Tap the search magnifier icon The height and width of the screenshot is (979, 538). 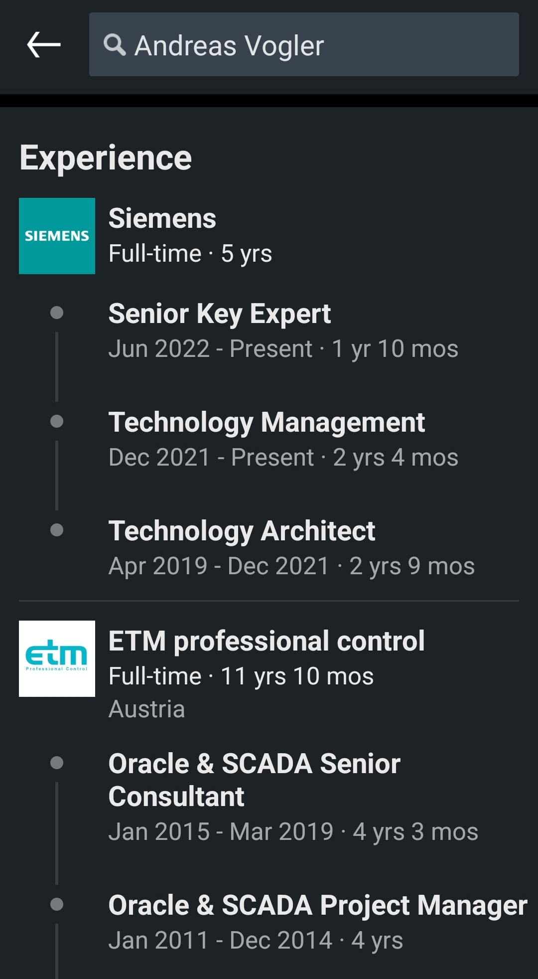[115, 45]
